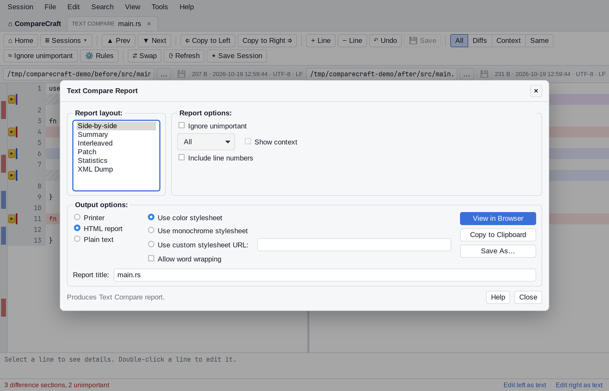Choose Use monochrome stylesheet
This screenshot has height=391, width=609.
pos(151,230)
